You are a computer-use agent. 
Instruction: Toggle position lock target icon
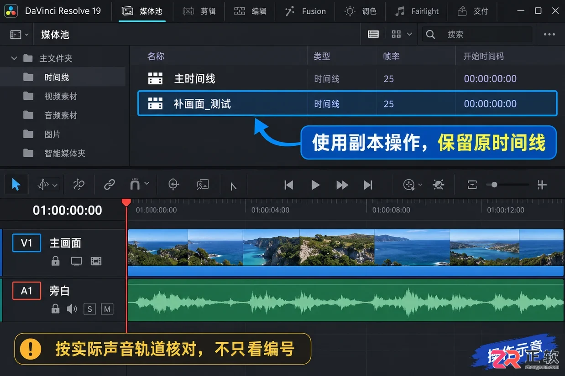coord(173,185)
